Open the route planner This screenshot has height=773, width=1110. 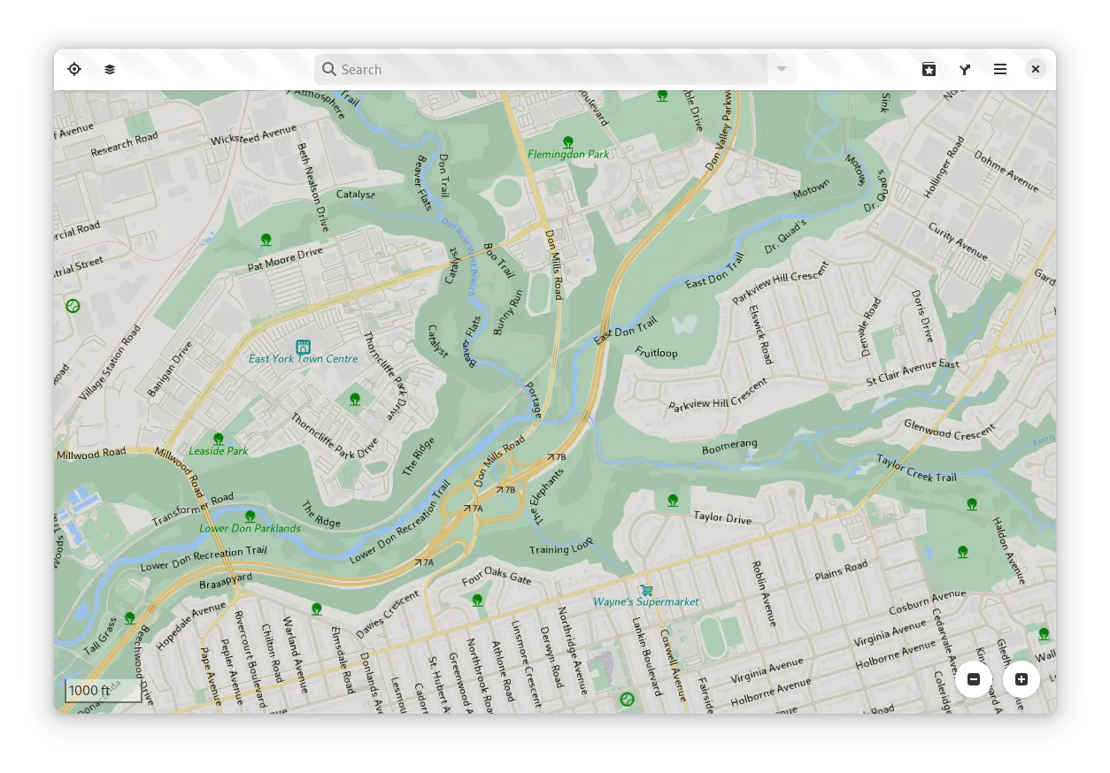click(x=965, y=69)
